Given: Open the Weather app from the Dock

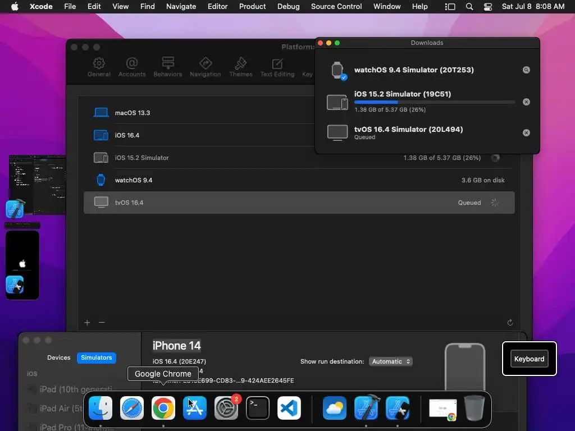Looking at the screenshot, I should click(x=335, y=408).
